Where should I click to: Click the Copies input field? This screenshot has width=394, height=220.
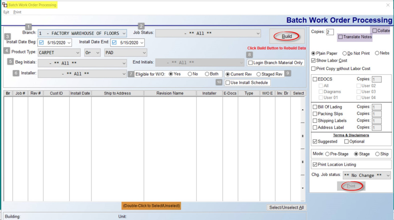(330, 32)
